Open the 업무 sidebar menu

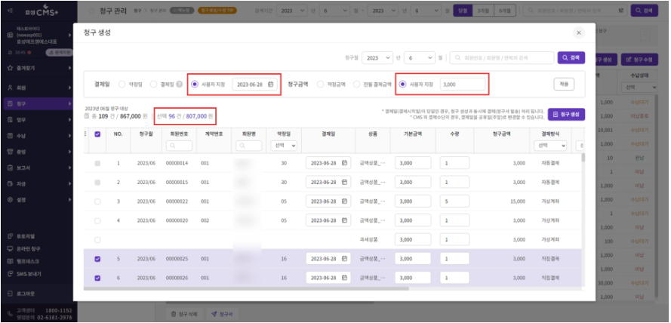(39, 120)
